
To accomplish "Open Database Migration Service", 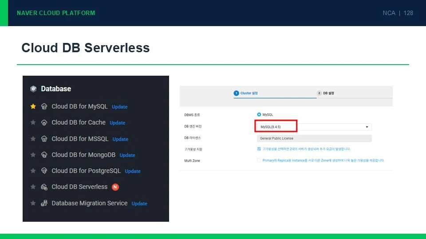I will click(89, 203).
